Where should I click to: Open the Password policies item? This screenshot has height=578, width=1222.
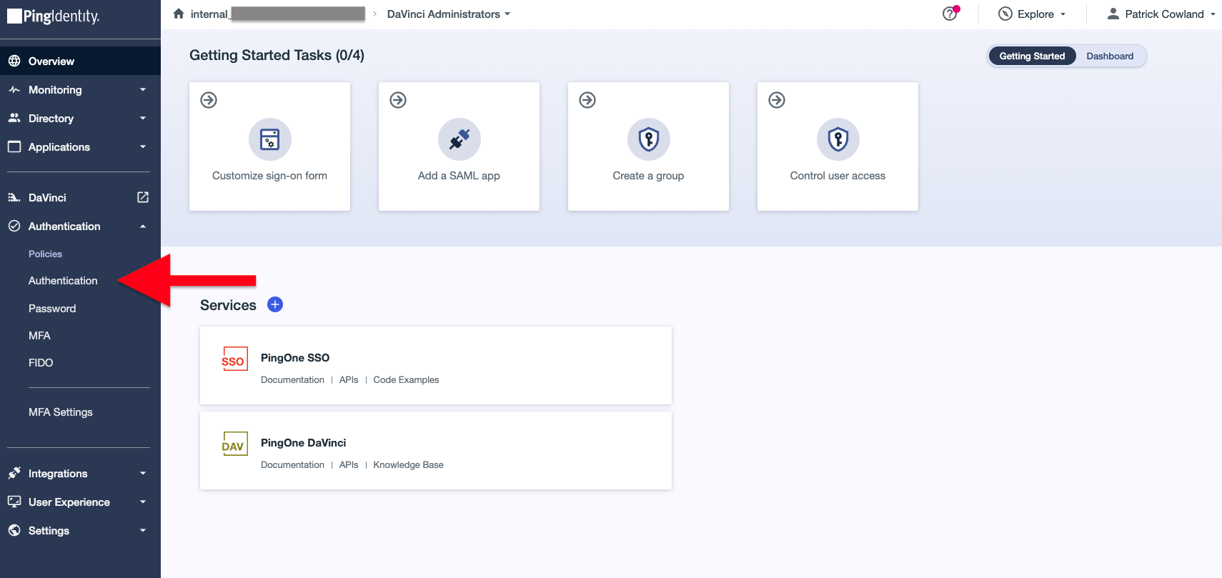tap(52, 309)
